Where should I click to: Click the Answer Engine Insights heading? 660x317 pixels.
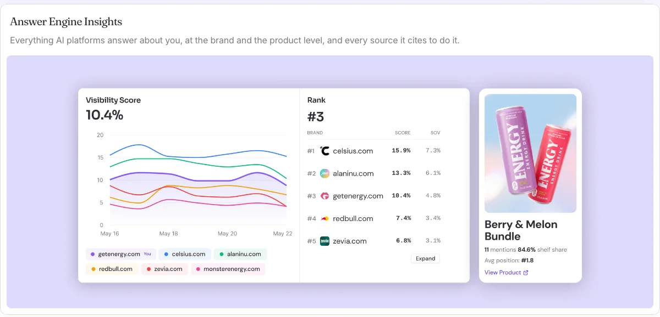[66, 22]
